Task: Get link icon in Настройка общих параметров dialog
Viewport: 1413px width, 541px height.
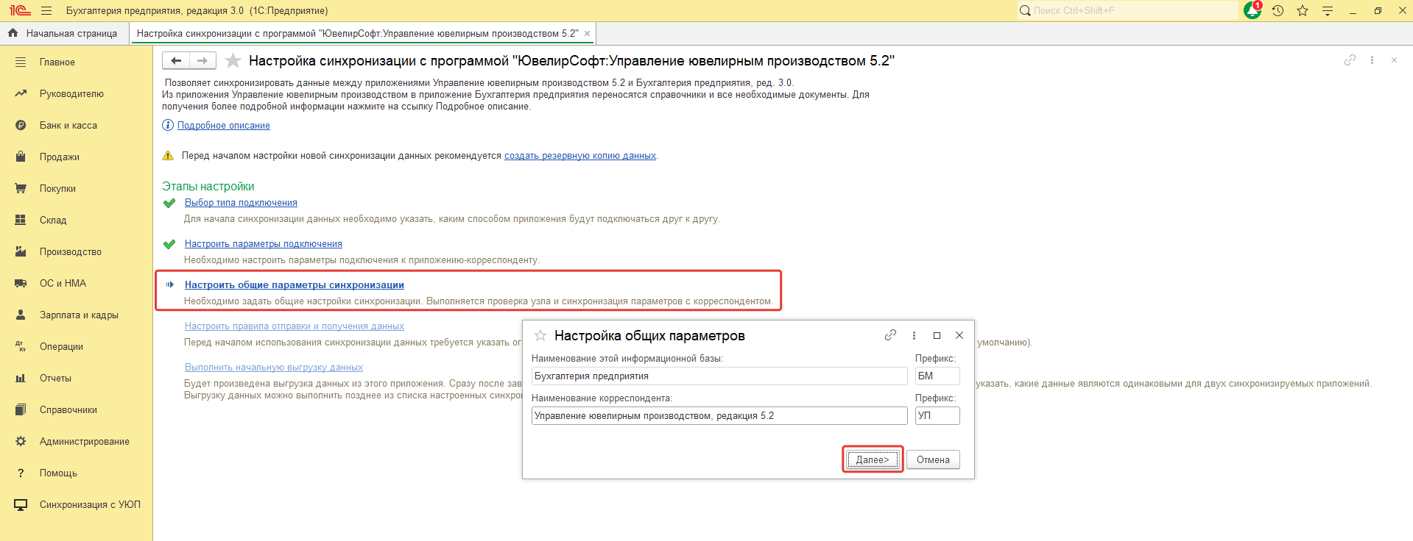Action: coord(890,335)
